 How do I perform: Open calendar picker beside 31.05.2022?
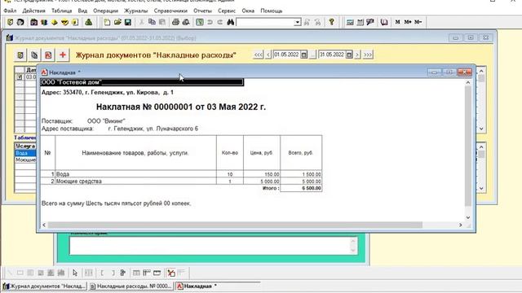(x=349, y=55)
